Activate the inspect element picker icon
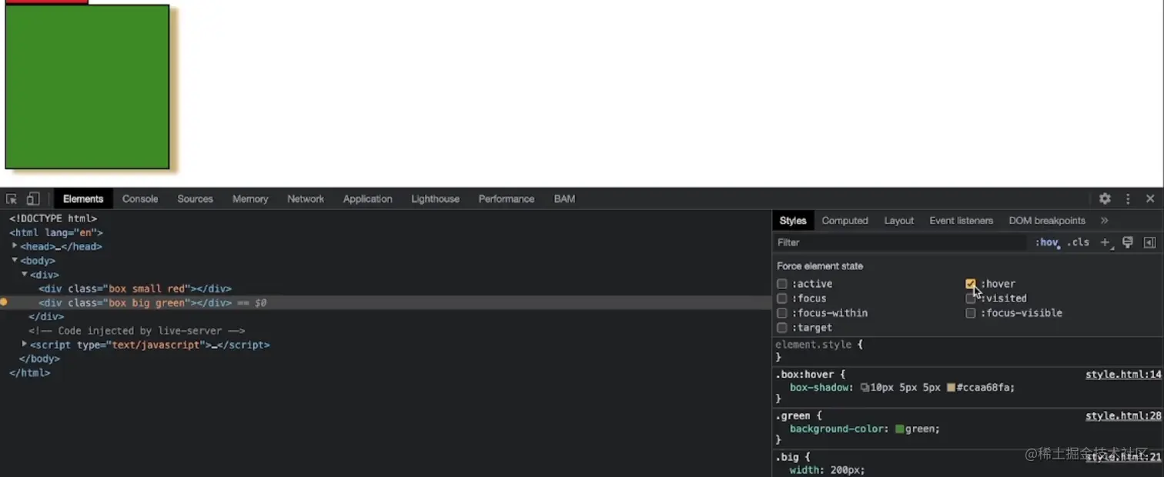Screen dimensions: 1164x477 [x=12, y=198]
